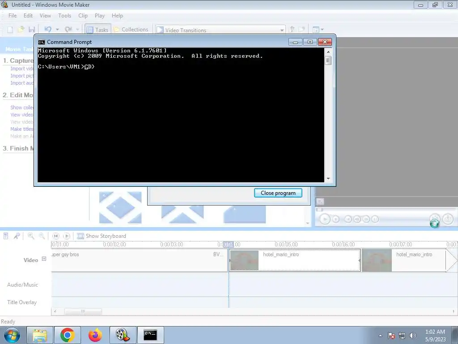
Task: Click the preview seek bar handle
Action: point(319,210)
